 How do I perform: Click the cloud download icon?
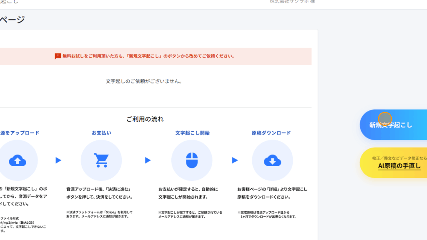click(272, 160)
